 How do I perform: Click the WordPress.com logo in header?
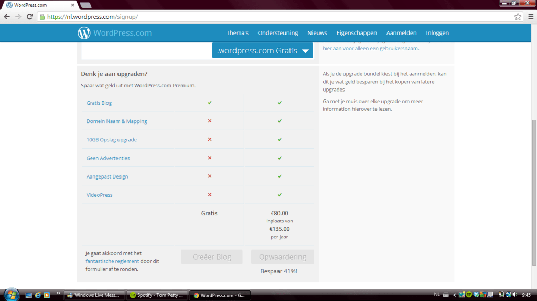point(114,33)
